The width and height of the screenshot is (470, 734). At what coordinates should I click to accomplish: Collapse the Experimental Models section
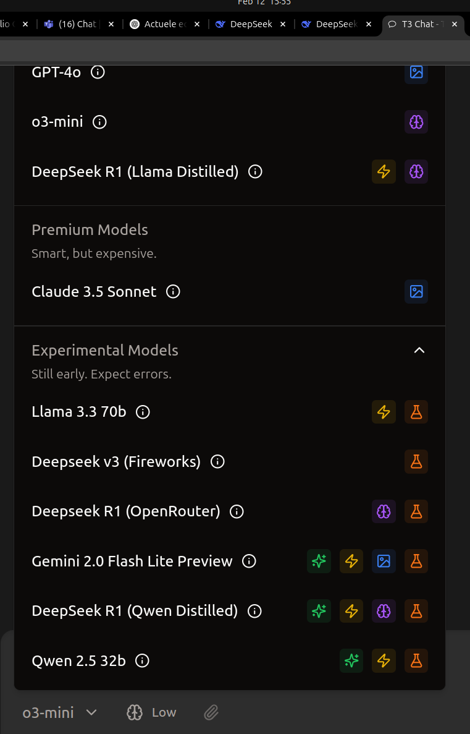click(x=419, y=351)
